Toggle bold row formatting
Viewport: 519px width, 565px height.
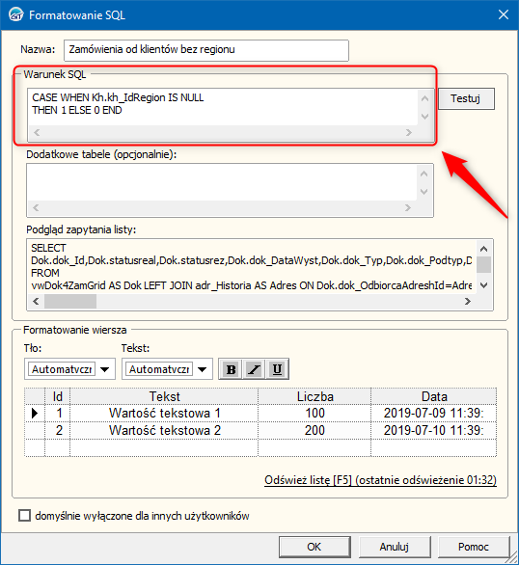[x=231, y=369]
